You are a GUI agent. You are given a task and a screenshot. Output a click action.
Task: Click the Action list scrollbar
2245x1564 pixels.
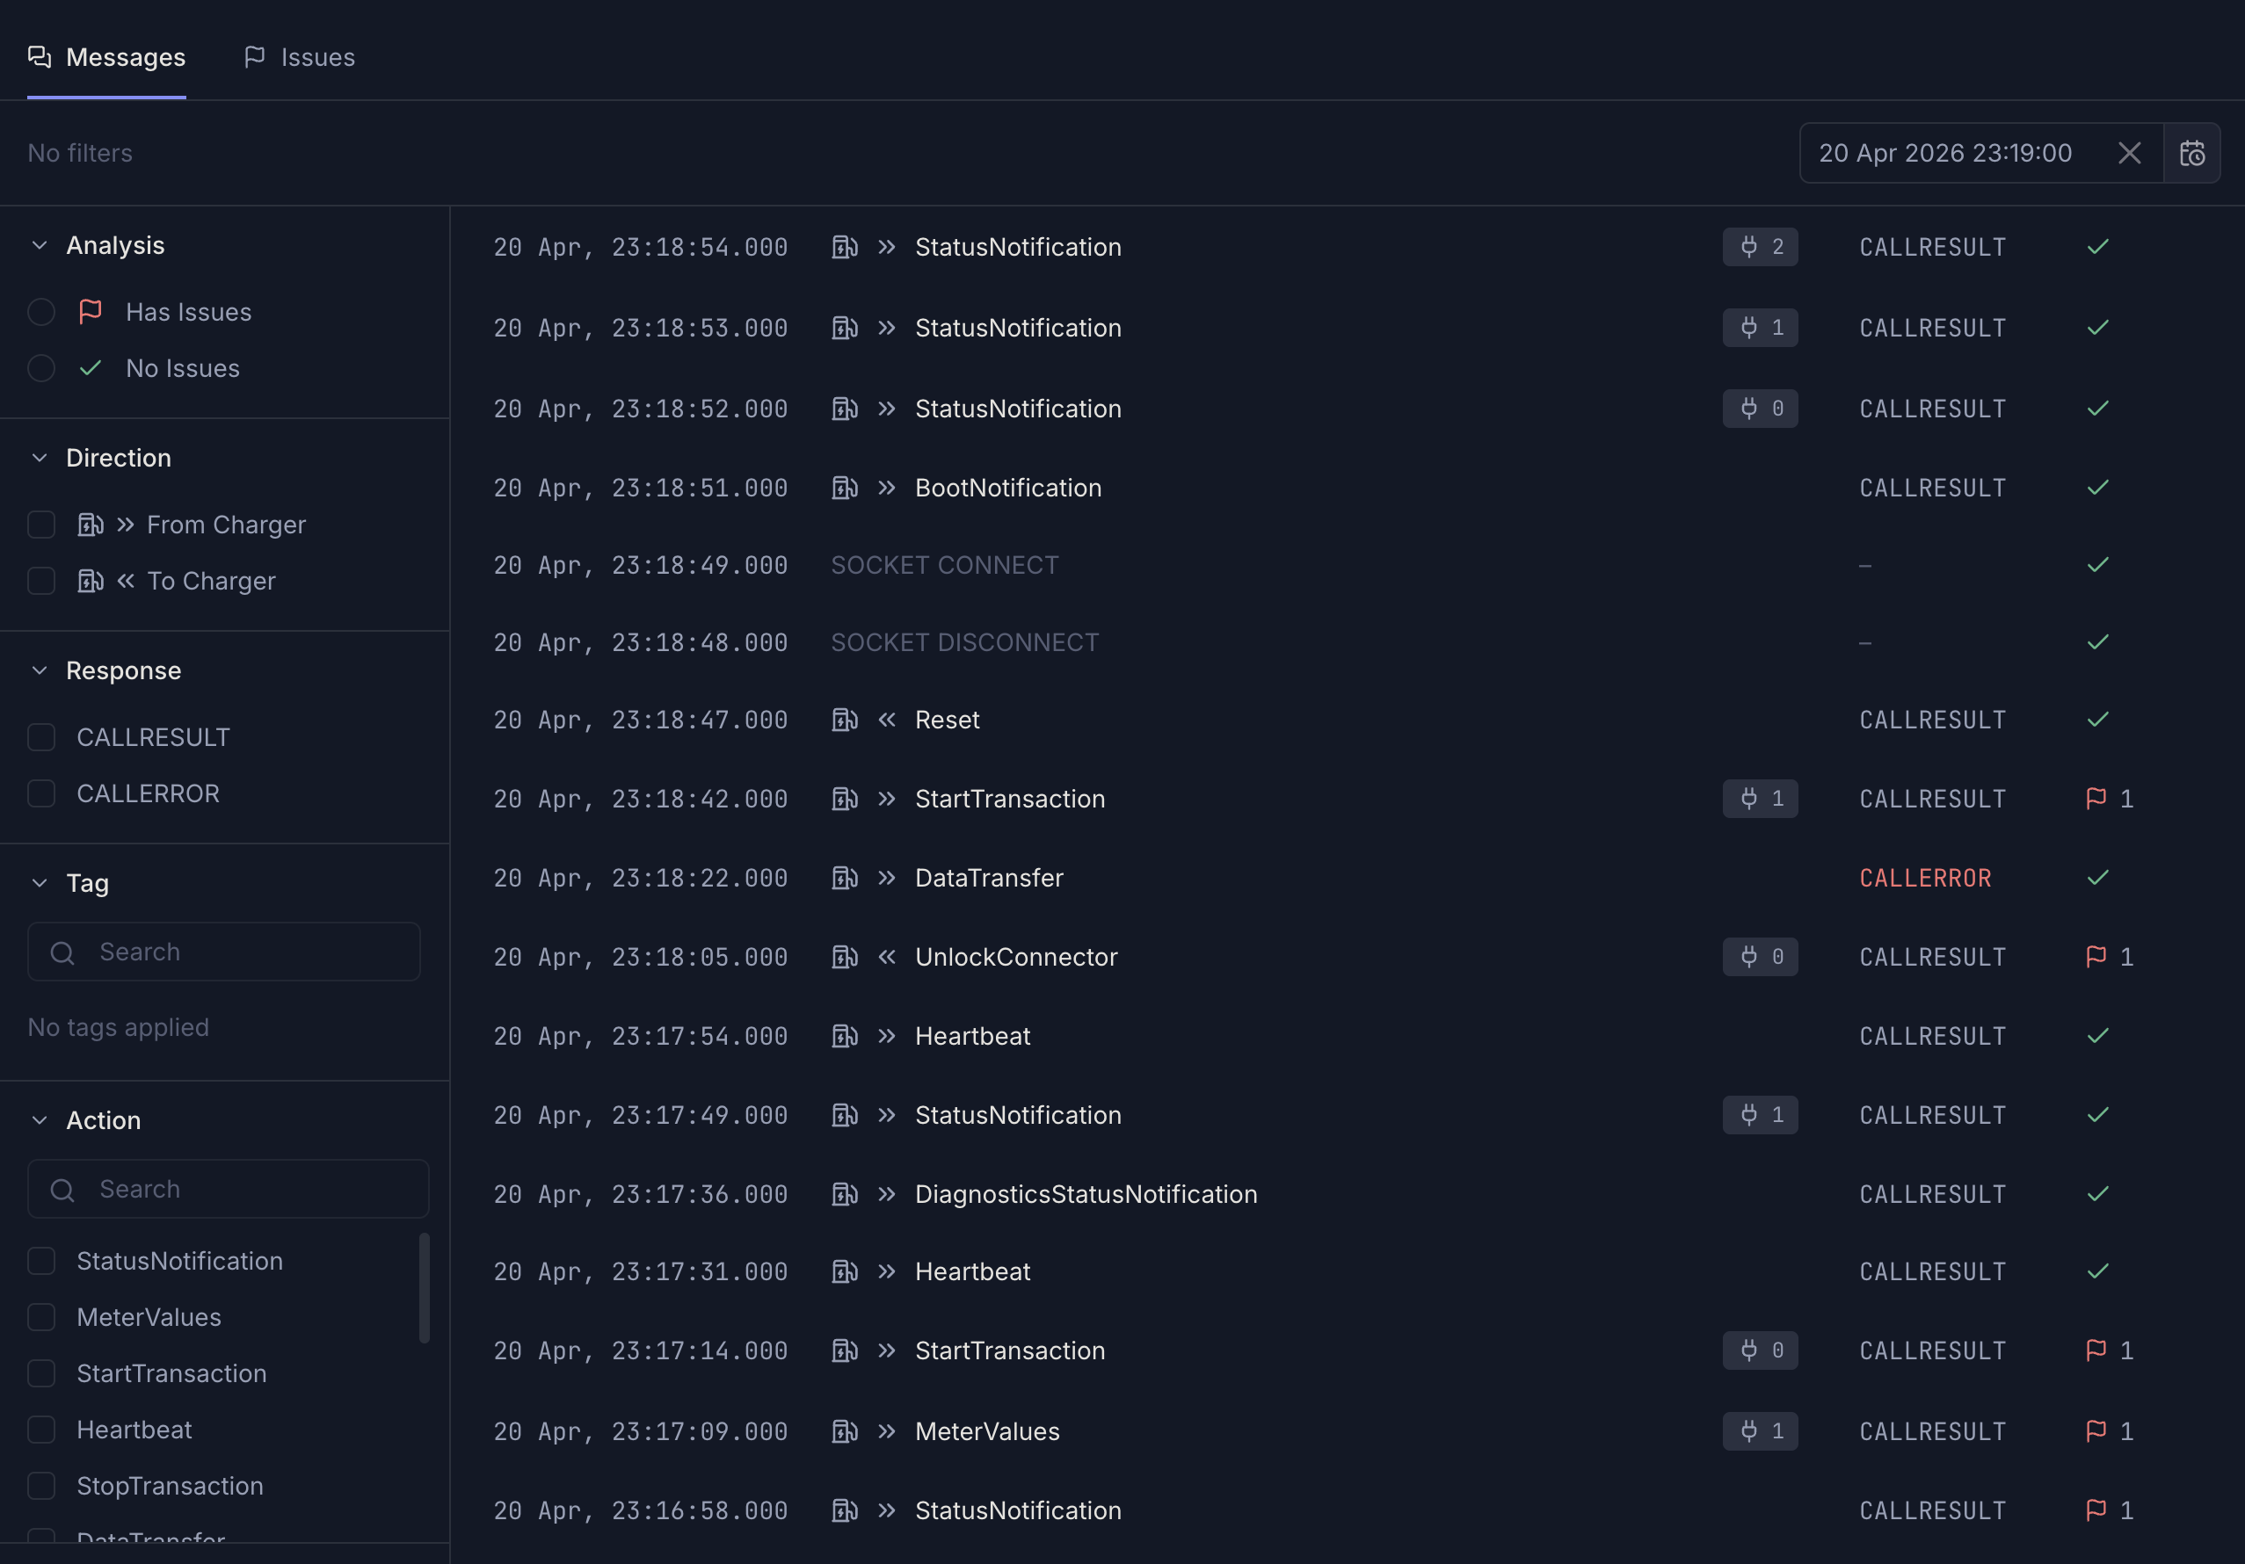[x=425, y=1289]
